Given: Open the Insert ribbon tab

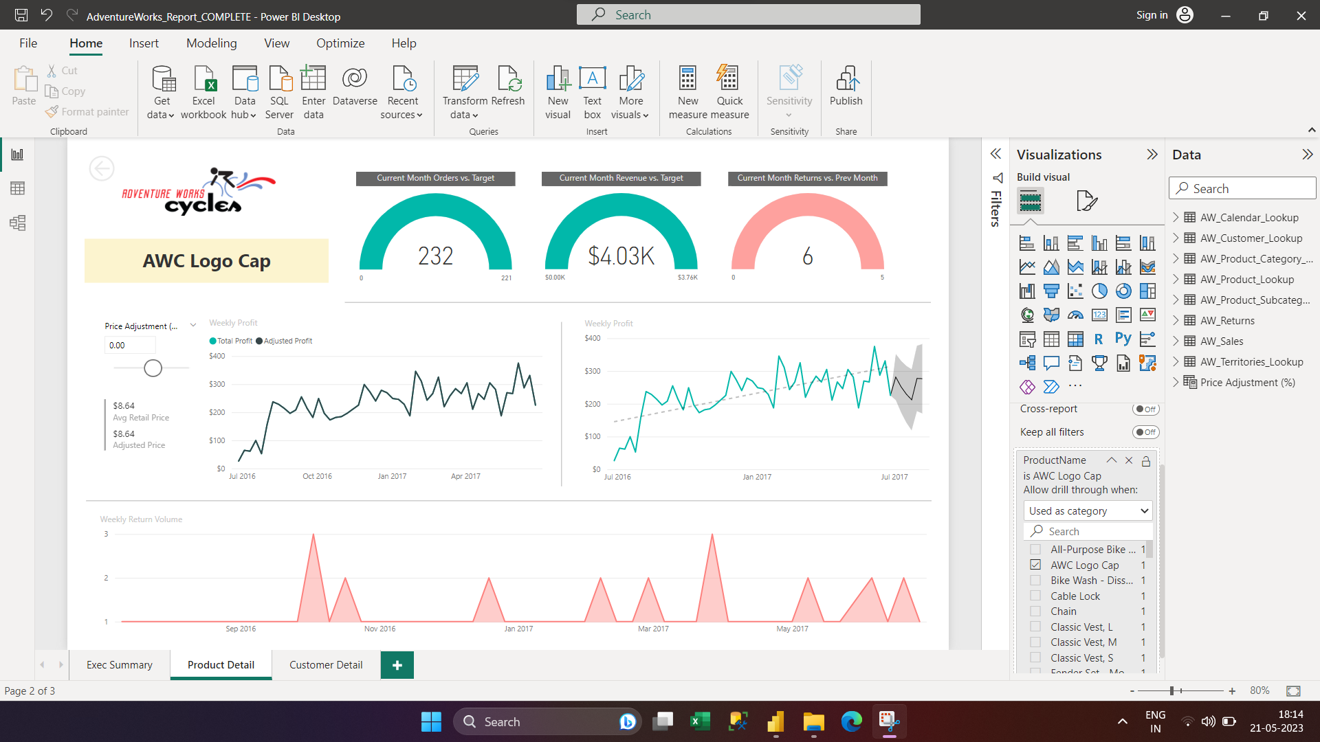Looking at the screenshot, I should (x=144, y=43).
